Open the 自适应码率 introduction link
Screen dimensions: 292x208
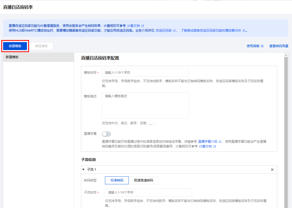(x=164, y=31)
